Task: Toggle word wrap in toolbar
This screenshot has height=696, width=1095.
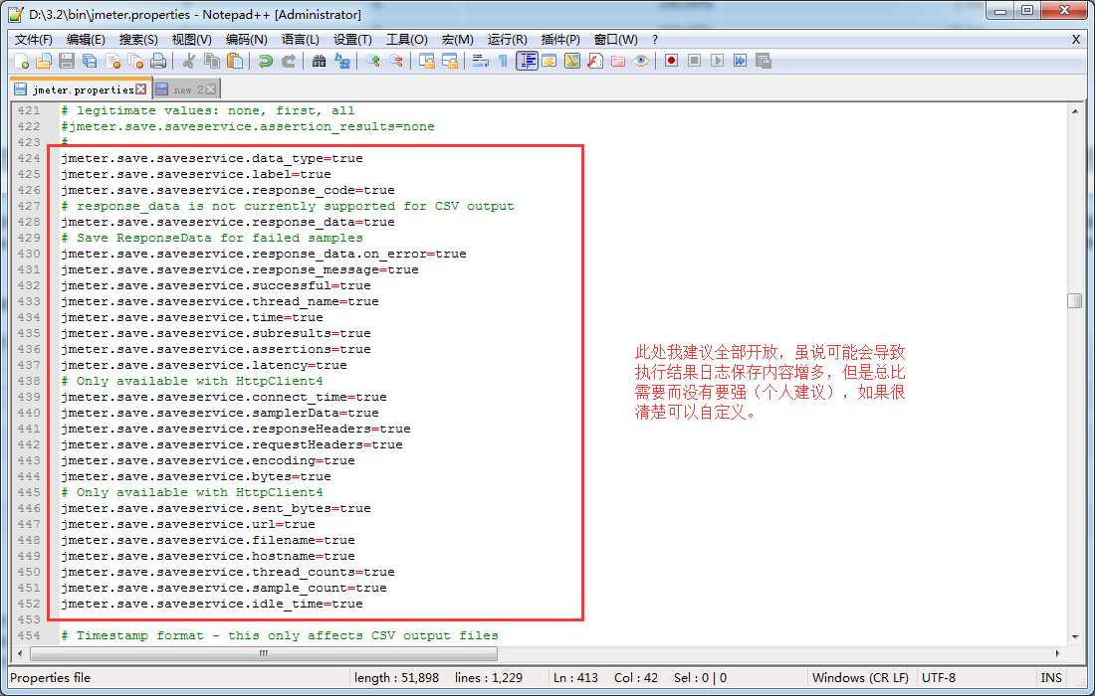Action: pos(480,62)
